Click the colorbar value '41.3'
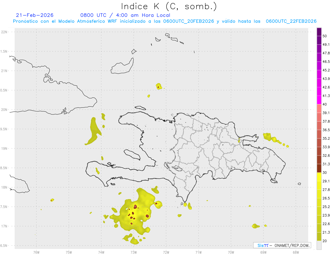This screenshot has height=256, width=332. click(326, 96)
